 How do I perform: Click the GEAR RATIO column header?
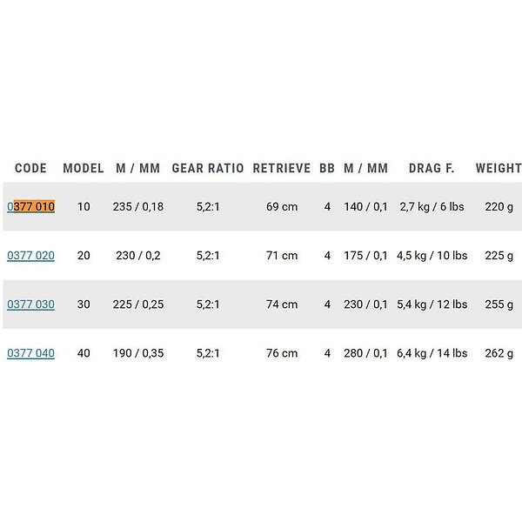pyautogui.click(x=209, y=168)
